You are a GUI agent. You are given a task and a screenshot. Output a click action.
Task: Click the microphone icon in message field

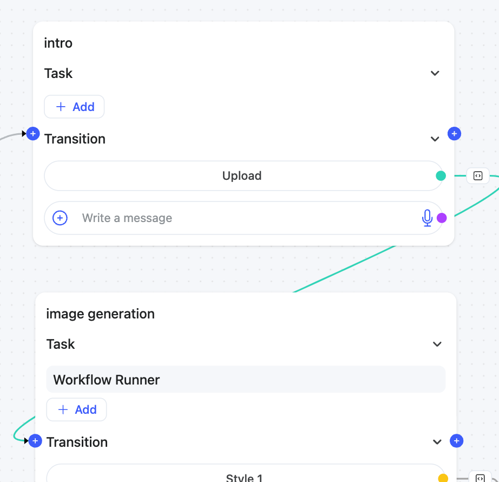(427, 218)
